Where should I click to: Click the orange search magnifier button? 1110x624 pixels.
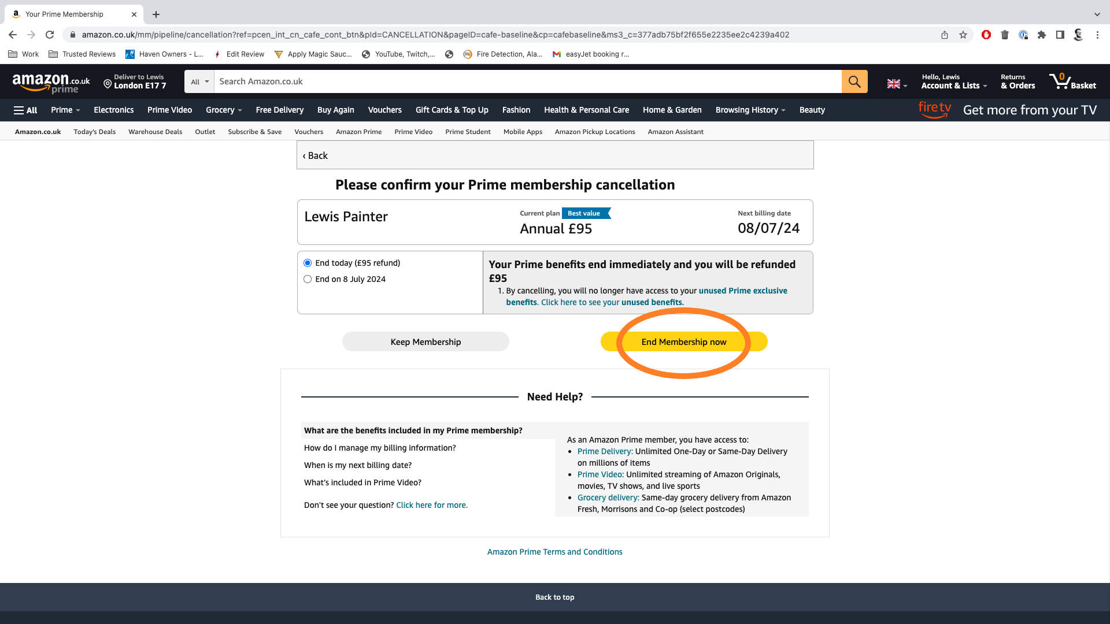coord(854,81)
